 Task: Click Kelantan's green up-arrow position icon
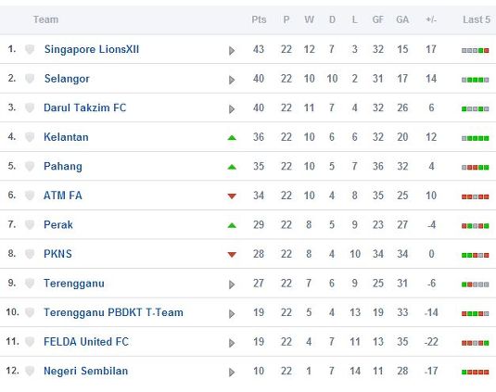(x=232, y=137)
